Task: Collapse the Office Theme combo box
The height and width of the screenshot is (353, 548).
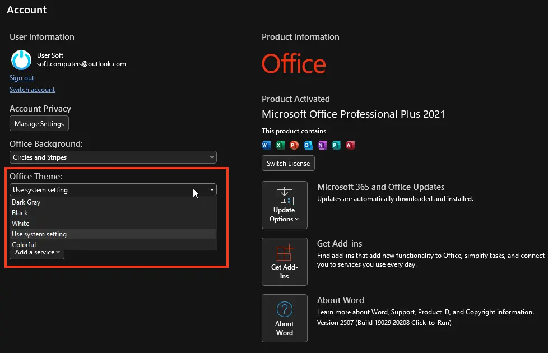Action: pos(113,190)
